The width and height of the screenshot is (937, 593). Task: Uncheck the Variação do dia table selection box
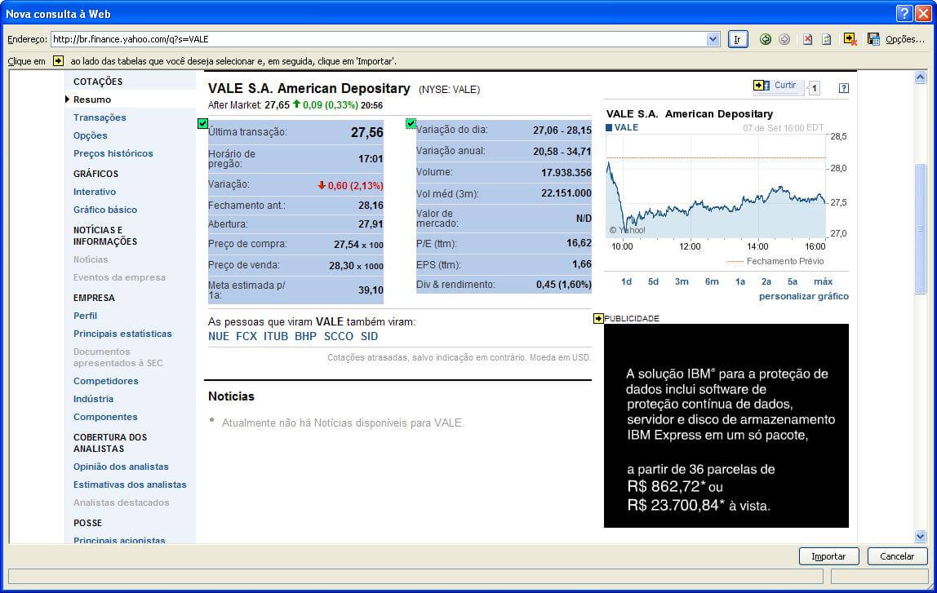pyautogui.click(x=411, y=124)
